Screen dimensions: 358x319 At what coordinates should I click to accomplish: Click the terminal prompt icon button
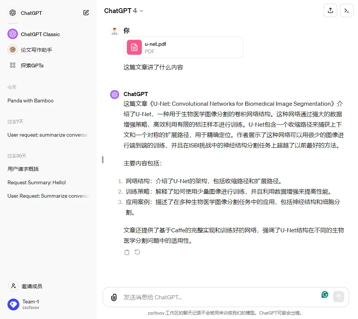click(346, 10)
